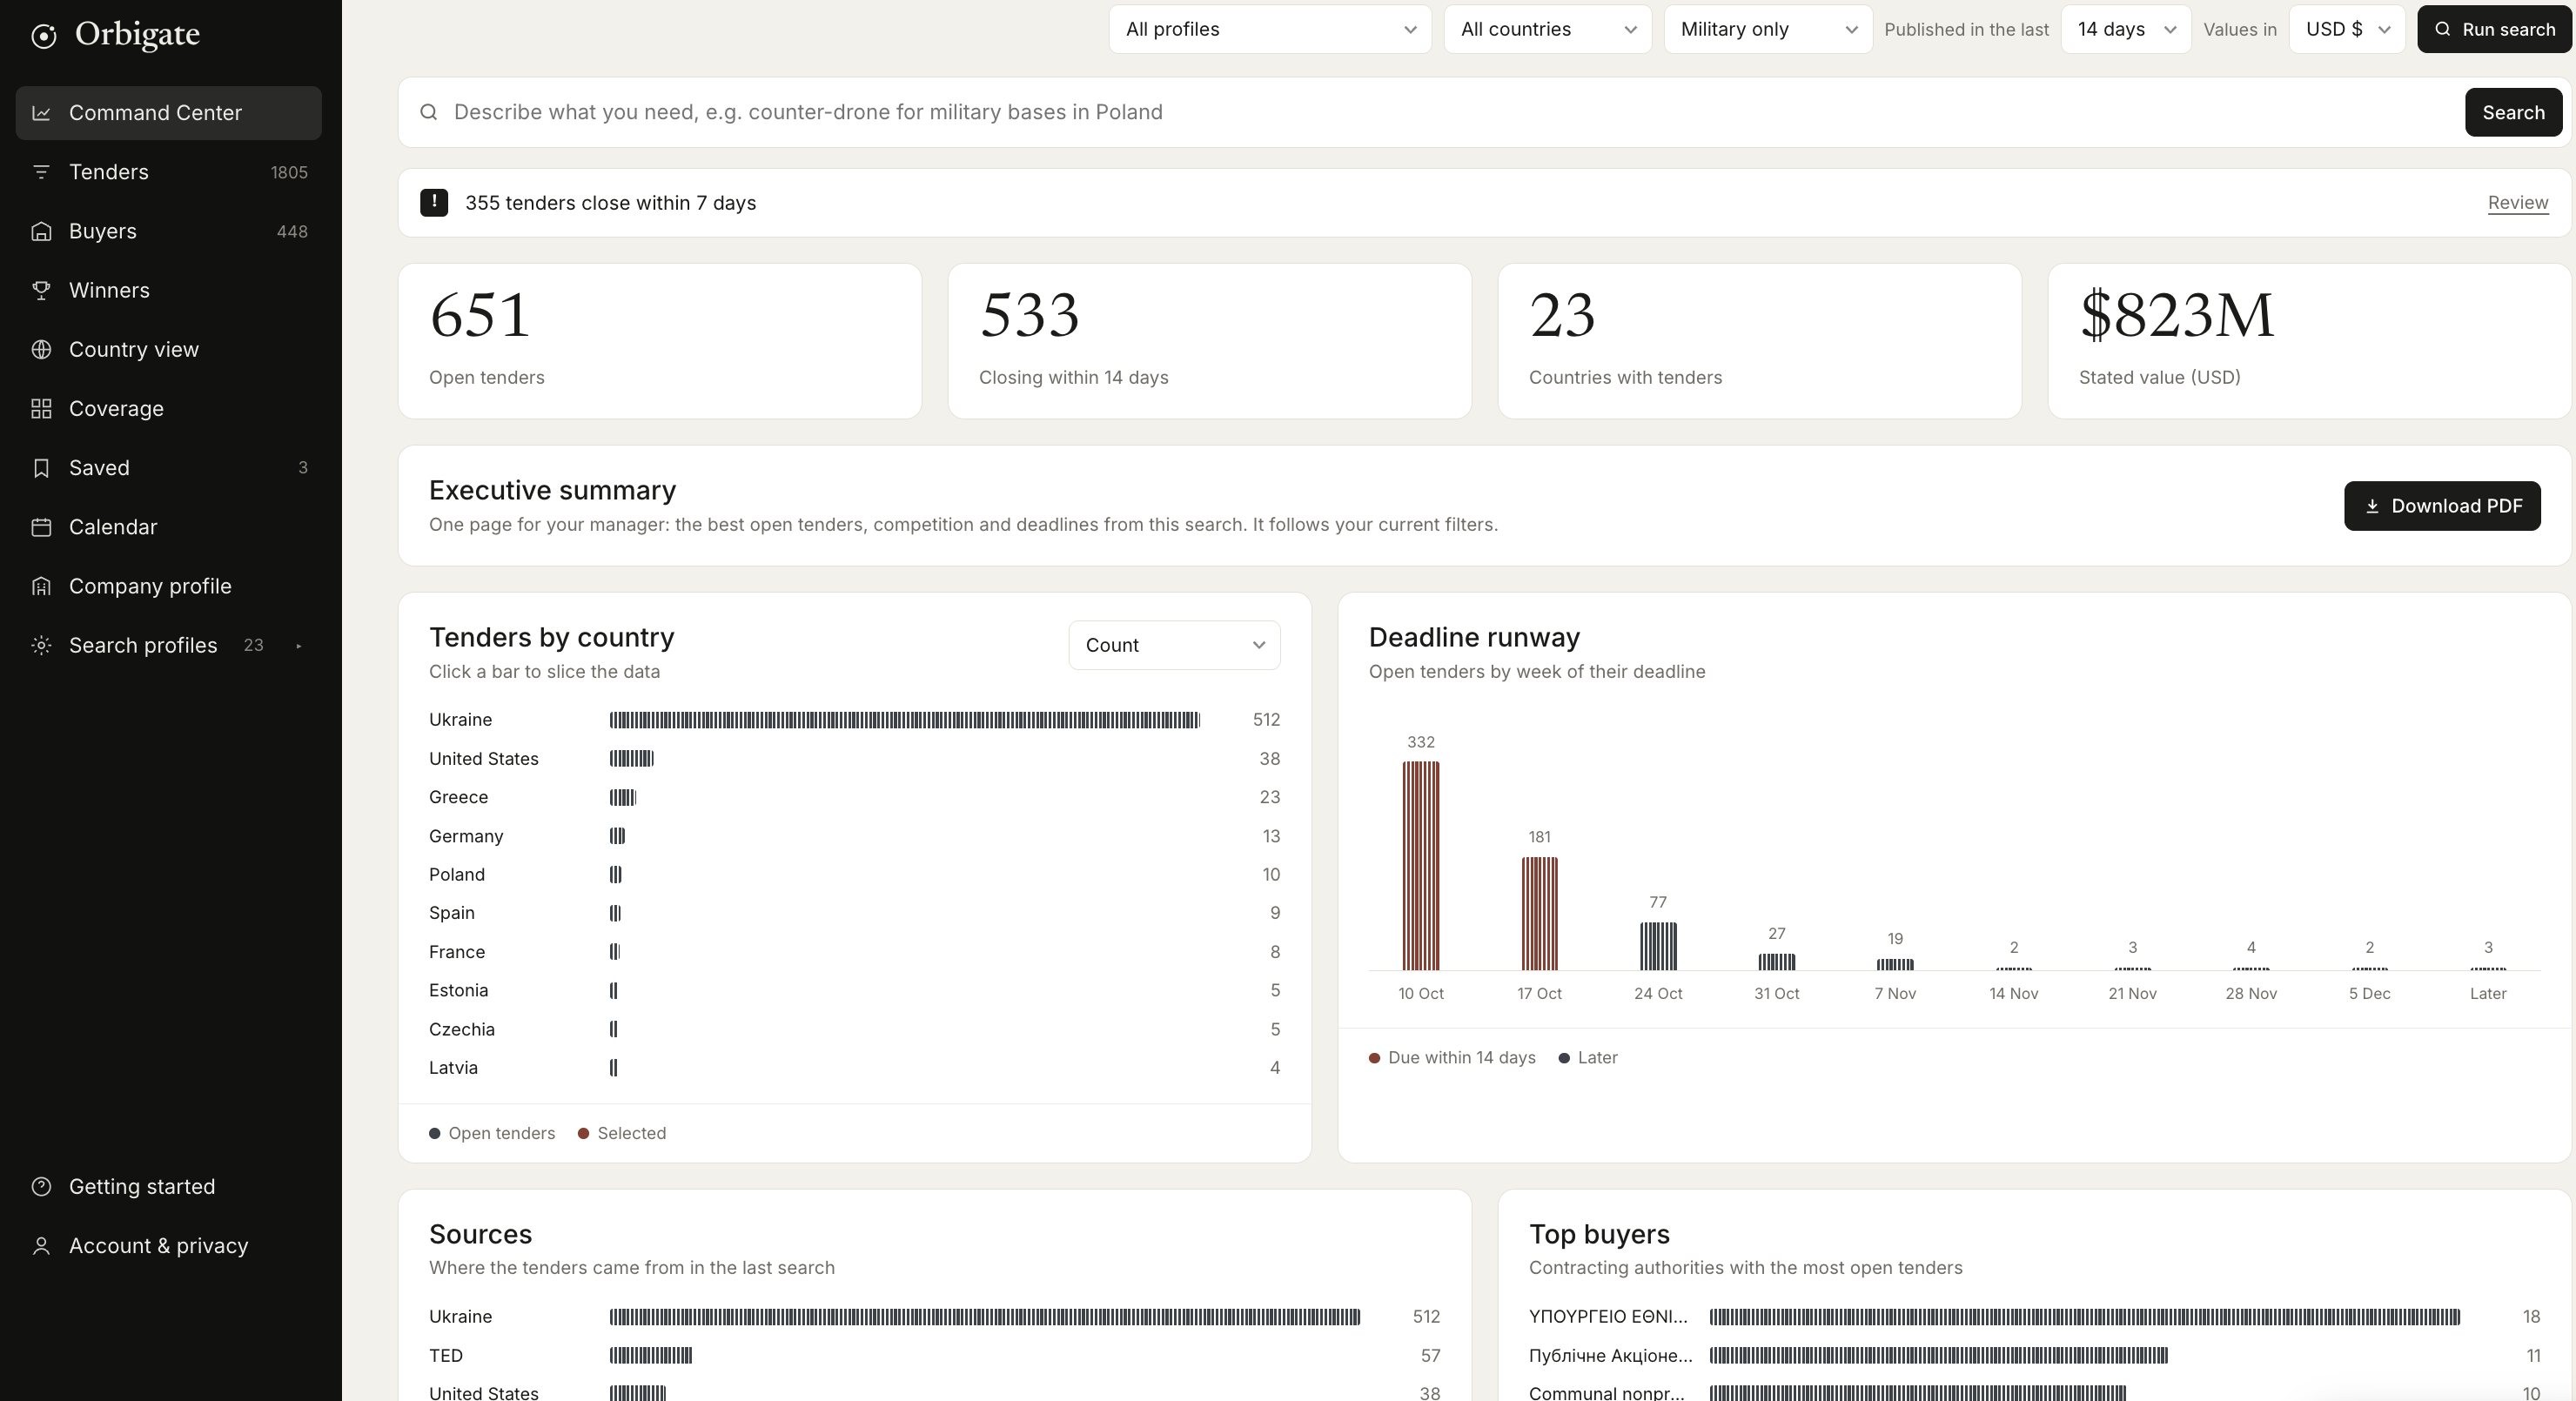Click the 17 Oct deadline bar
Viewport: 2576px width, 1401px height.
tap(1539, 913)
